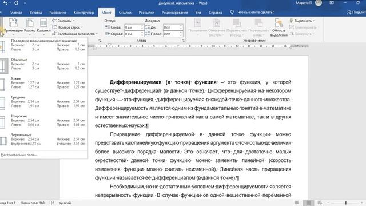The image size is (366, 206).
Task: Switch to Read Mode view icon
Action: 297,203
